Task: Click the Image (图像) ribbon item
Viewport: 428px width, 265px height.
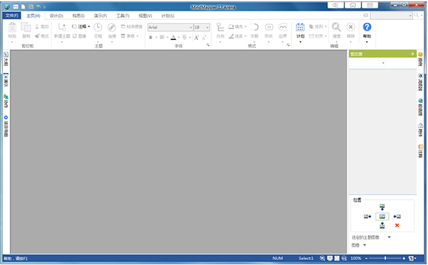Action: pyautogui.click(x=79, y=36)
